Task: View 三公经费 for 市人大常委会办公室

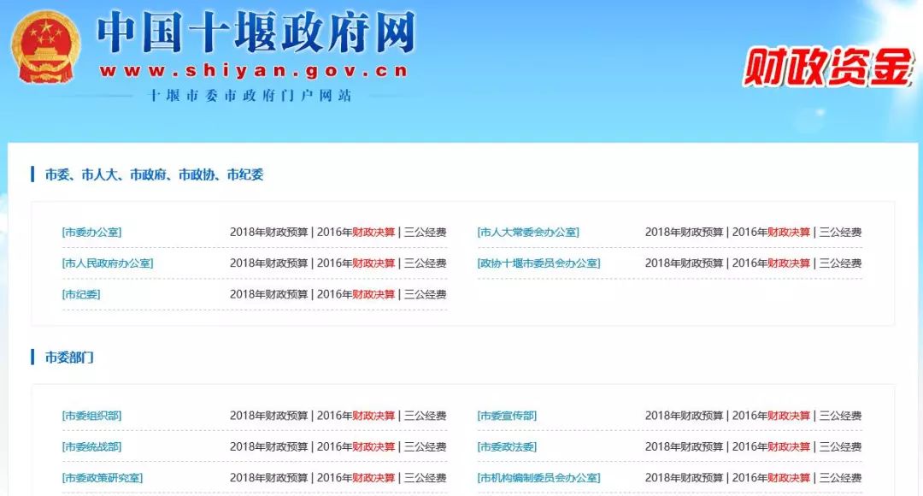Action: 840,232
